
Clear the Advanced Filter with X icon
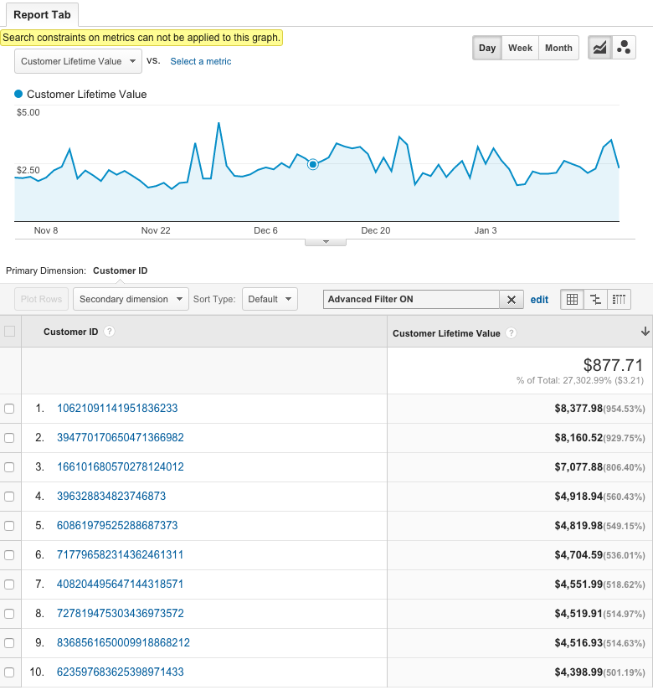click(512, 300)
